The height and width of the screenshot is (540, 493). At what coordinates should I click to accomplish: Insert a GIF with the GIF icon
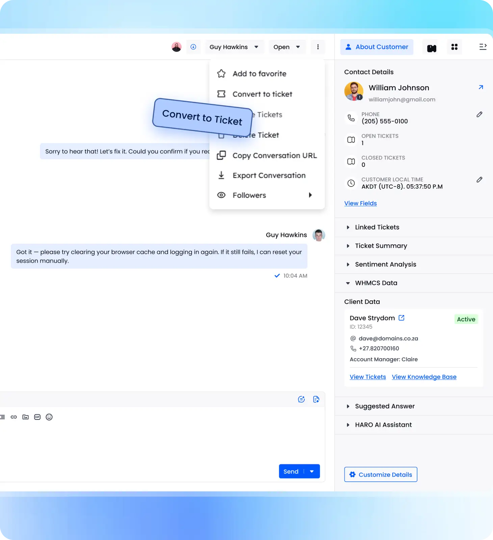[37, 417]
